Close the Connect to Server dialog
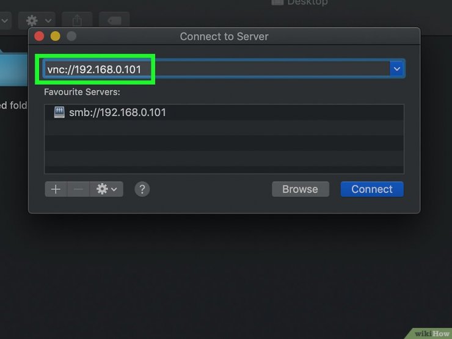 (40, 37)
